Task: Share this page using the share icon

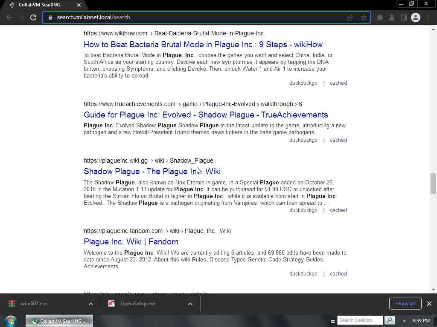Action: pyautogui.click(x=350, y=17)
